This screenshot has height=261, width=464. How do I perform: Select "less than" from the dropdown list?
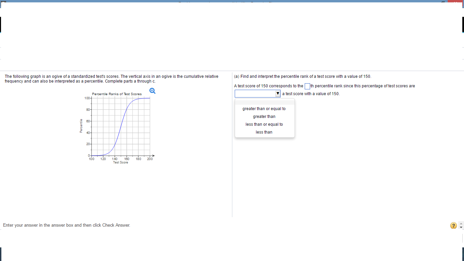pos(264,132)
